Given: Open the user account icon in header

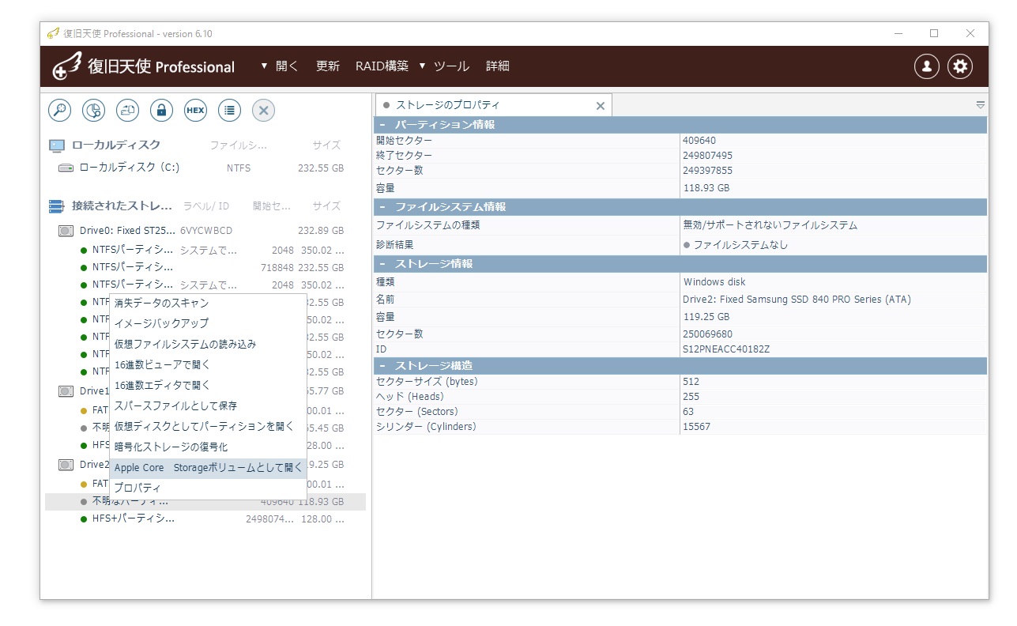Looking at the screenshot, I should tap(927, 66).
